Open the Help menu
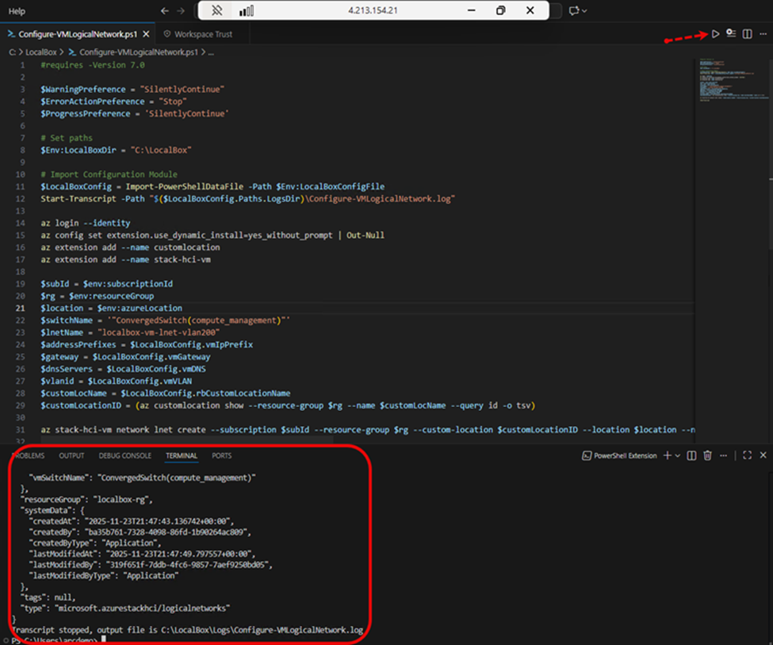The height and width of the screenshot is (645, 773). coord(17,11)
